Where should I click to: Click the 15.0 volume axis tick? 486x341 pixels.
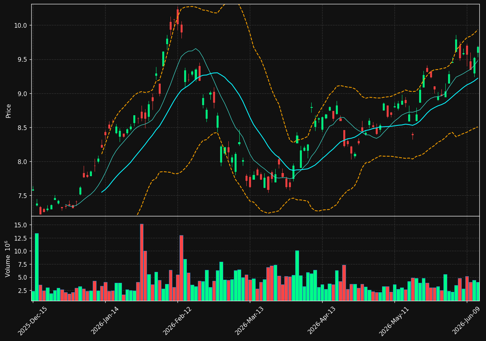click(21, 225)
